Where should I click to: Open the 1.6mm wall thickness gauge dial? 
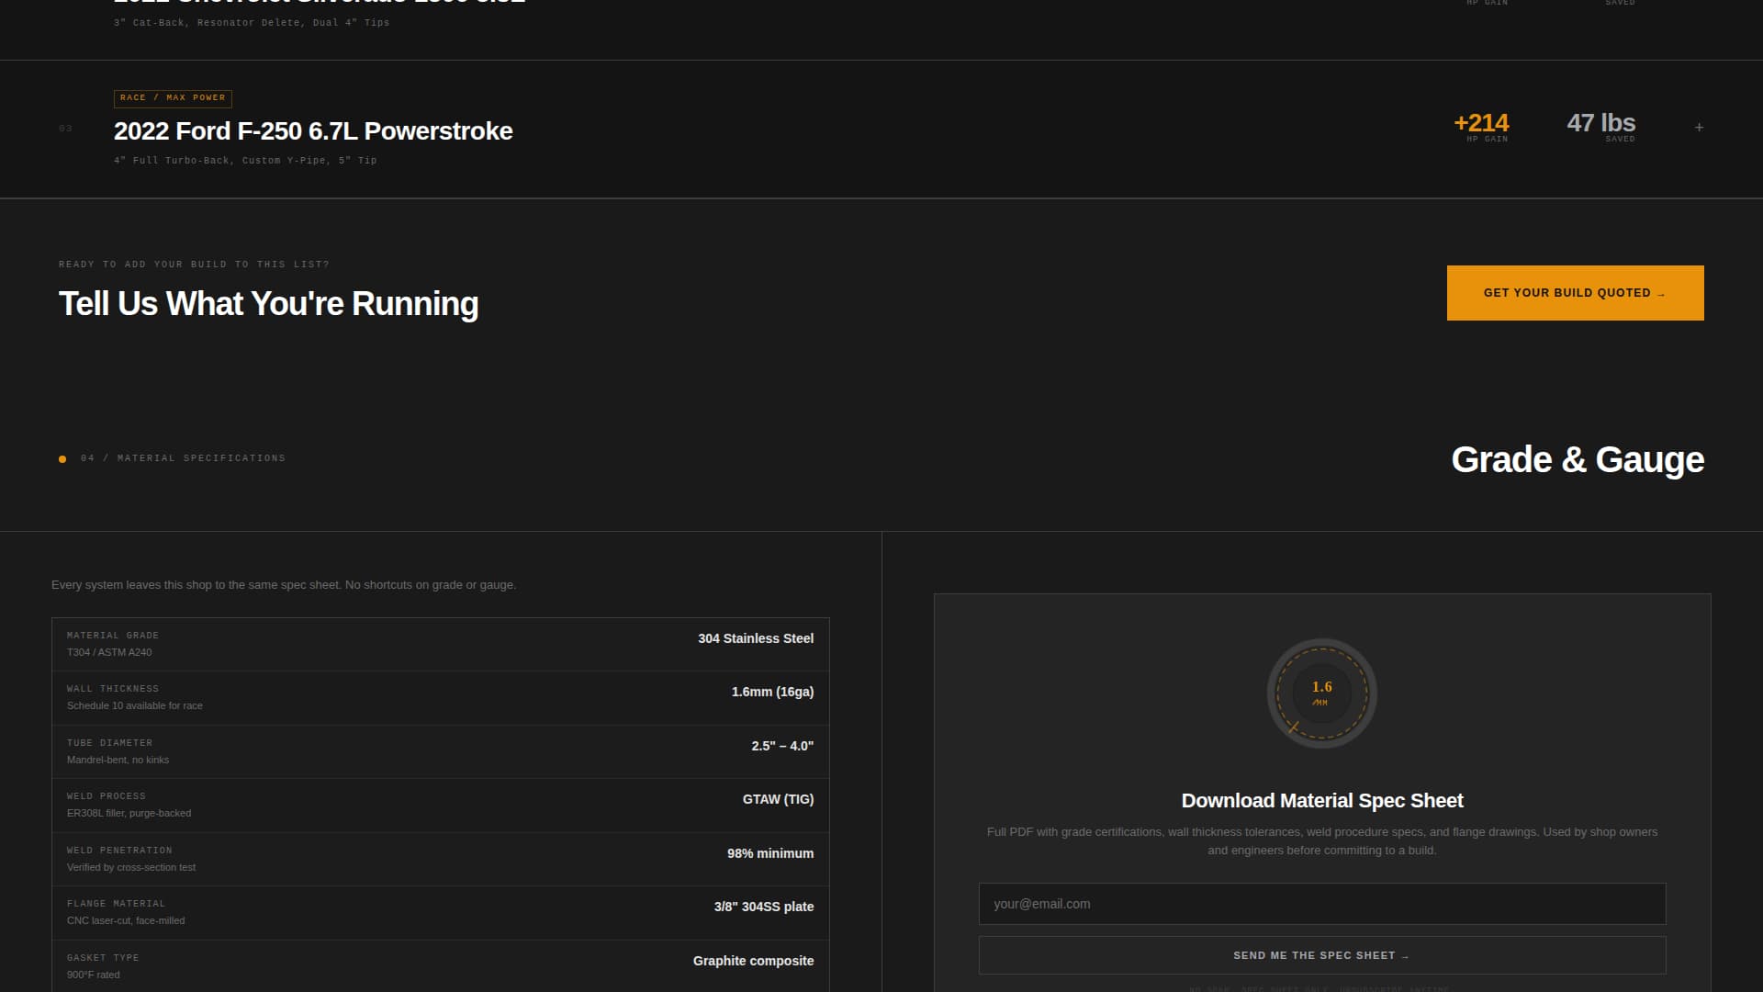[x=1321, y=693]
